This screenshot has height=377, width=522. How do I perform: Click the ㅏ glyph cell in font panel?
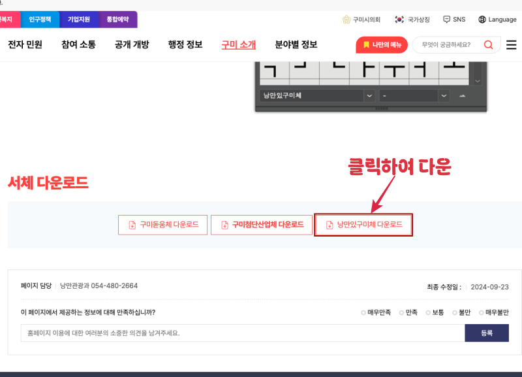pyautogui.click(x=364, y=70)
